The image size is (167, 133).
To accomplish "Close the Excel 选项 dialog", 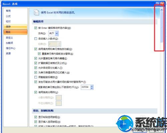I will (x=162, y=4).
